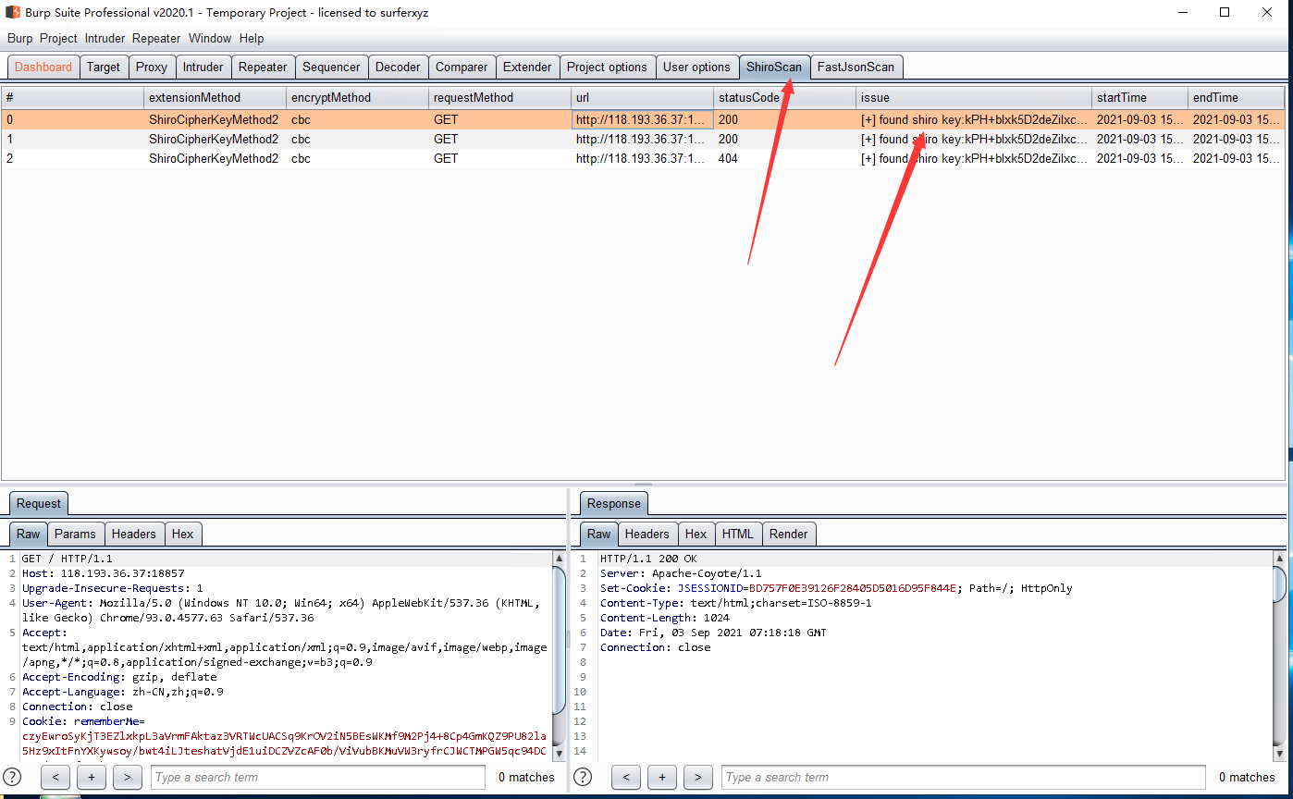
Task: Click the plus button in Request search bar
Action: (x=92, y=777)
